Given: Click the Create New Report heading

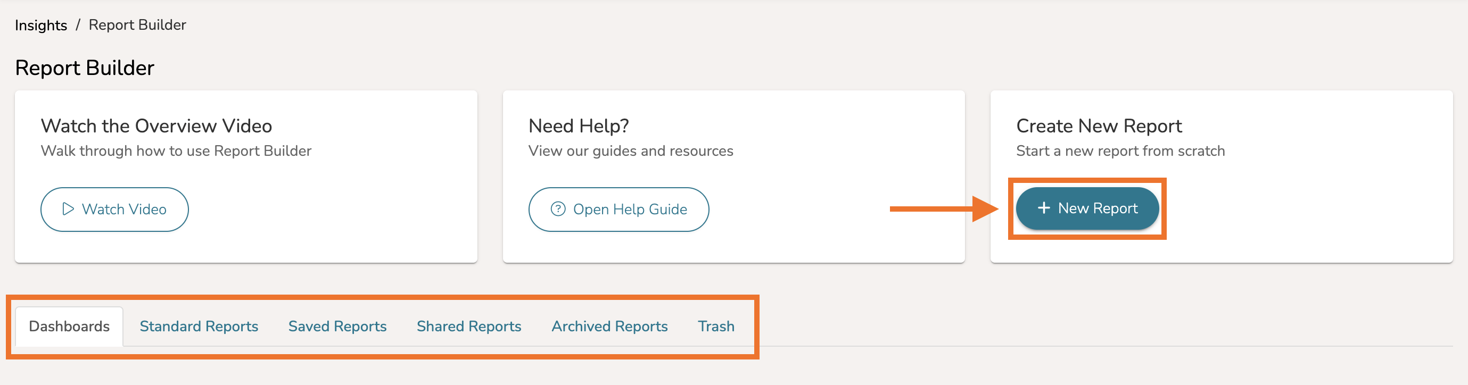Looking at the screenshot, I should 1099,126.
